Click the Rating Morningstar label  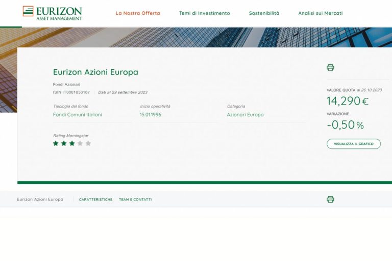click(71, 136)
